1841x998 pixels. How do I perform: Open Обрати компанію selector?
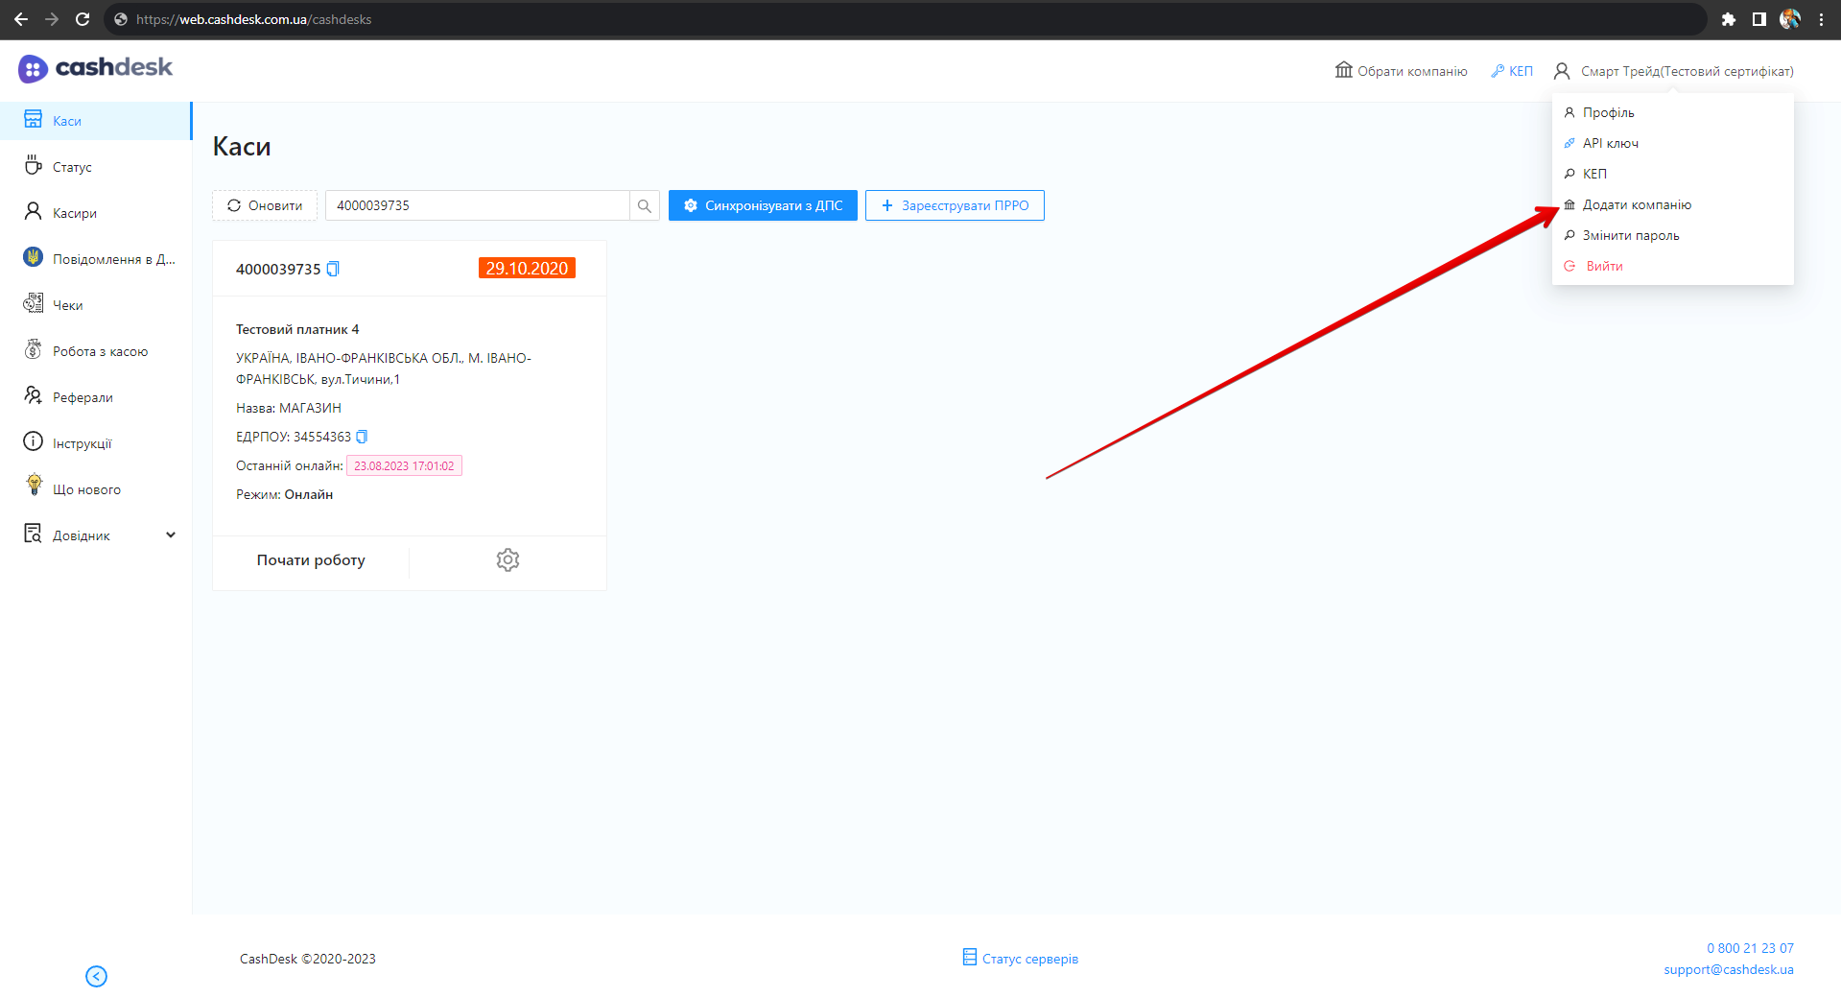coord(1402,71)
